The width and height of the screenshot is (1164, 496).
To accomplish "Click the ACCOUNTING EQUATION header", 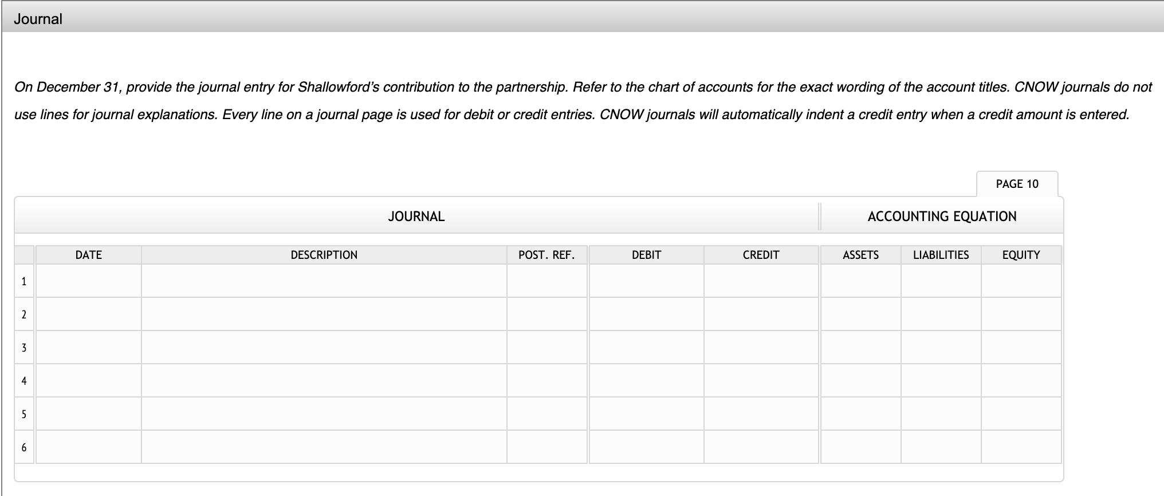I will (x=941, y=216).
